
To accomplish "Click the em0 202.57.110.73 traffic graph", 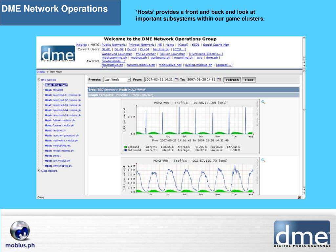I will [x=190, y=176].
